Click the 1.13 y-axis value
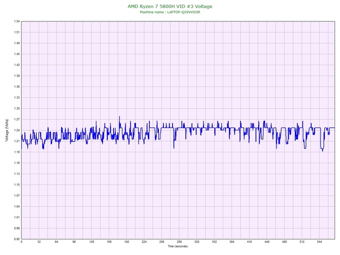 click(17, 174)
